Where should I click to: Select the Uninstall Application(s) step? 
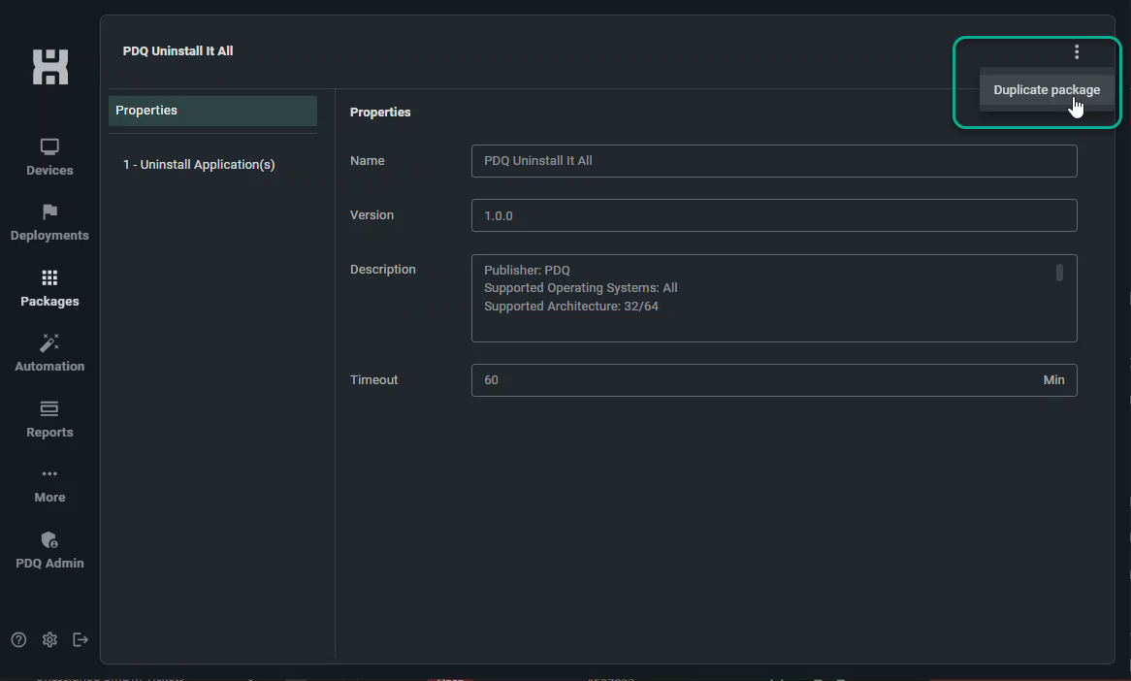pyautogui.click(x=199, y=164)
